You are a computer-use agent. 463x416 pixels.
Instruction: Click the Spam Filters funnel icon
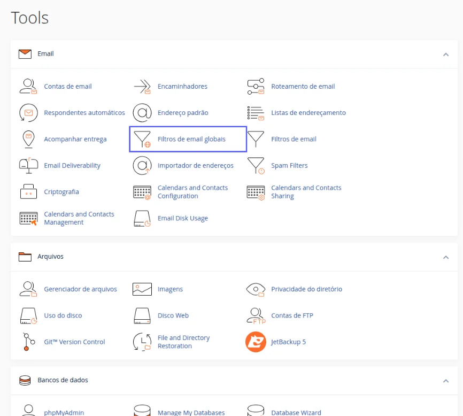click(x=256, y=166)
